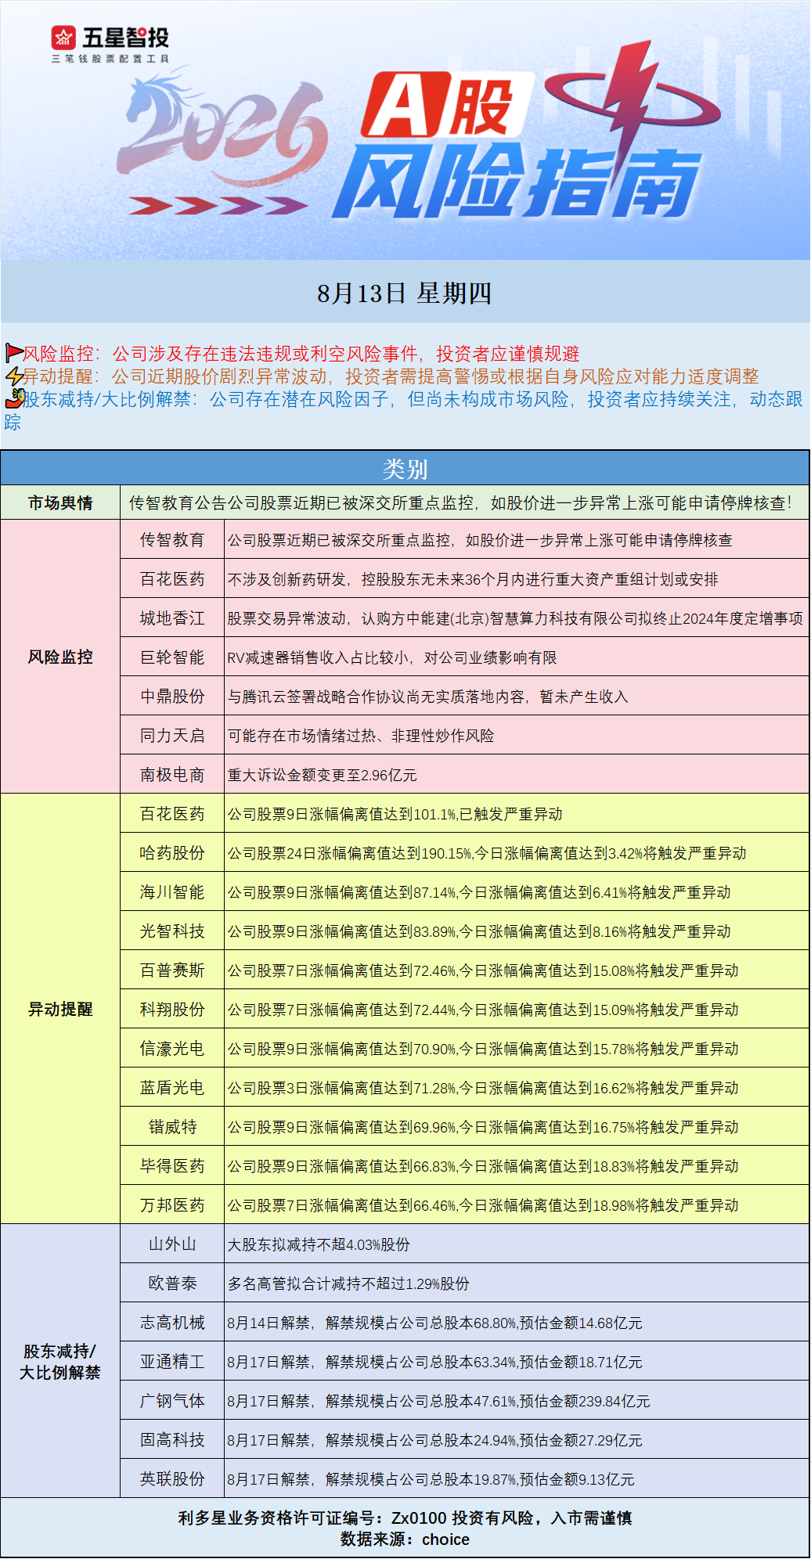Click the 海川智能 stock name
811x1559 pixels.
[172, 891]
